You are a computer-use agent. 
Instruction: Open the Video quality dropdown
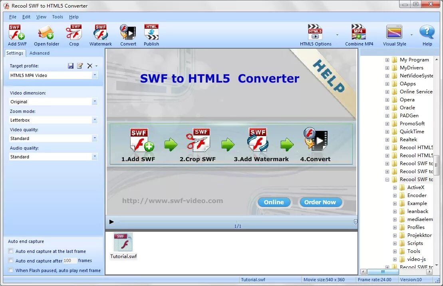click(x=95, y=138)
